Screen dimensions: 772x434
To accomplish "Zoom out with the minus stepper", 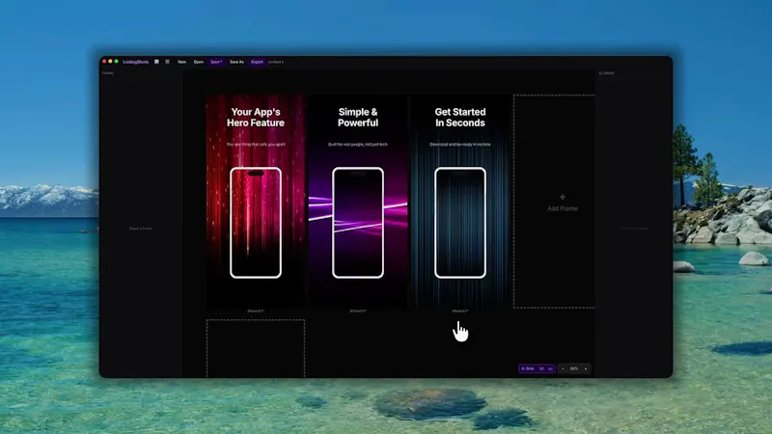I will [563, 368].
